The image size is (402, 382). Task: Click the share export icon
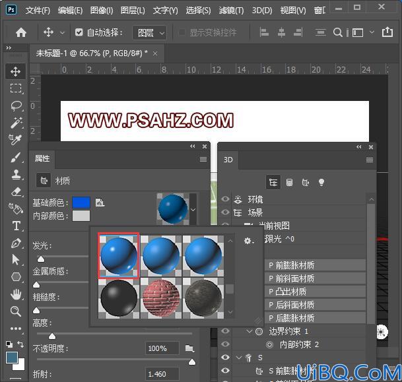pyautogui.click(x=387, y=32)
